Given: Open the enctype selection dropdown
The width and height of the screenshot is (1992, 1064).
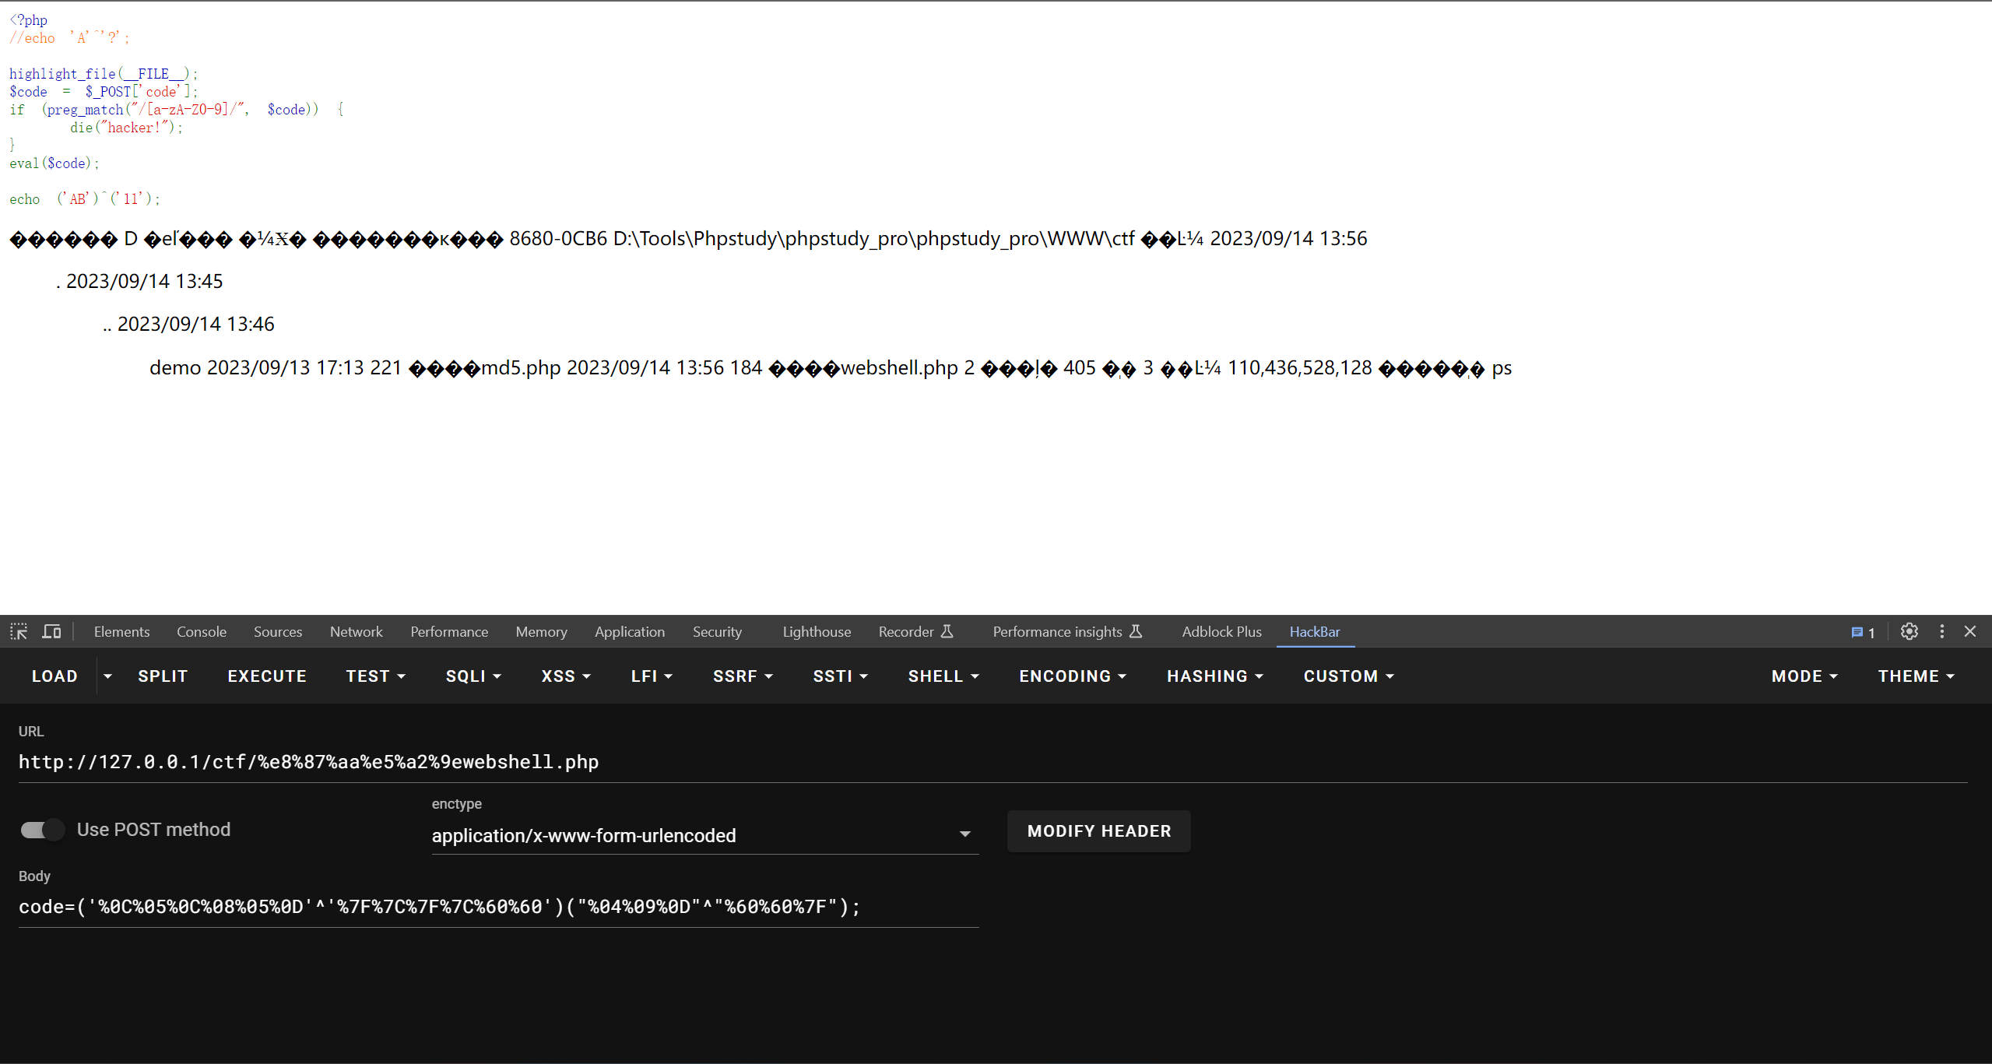Looking at the screenshot, I should pyautogui.click(x=704, y=835).
